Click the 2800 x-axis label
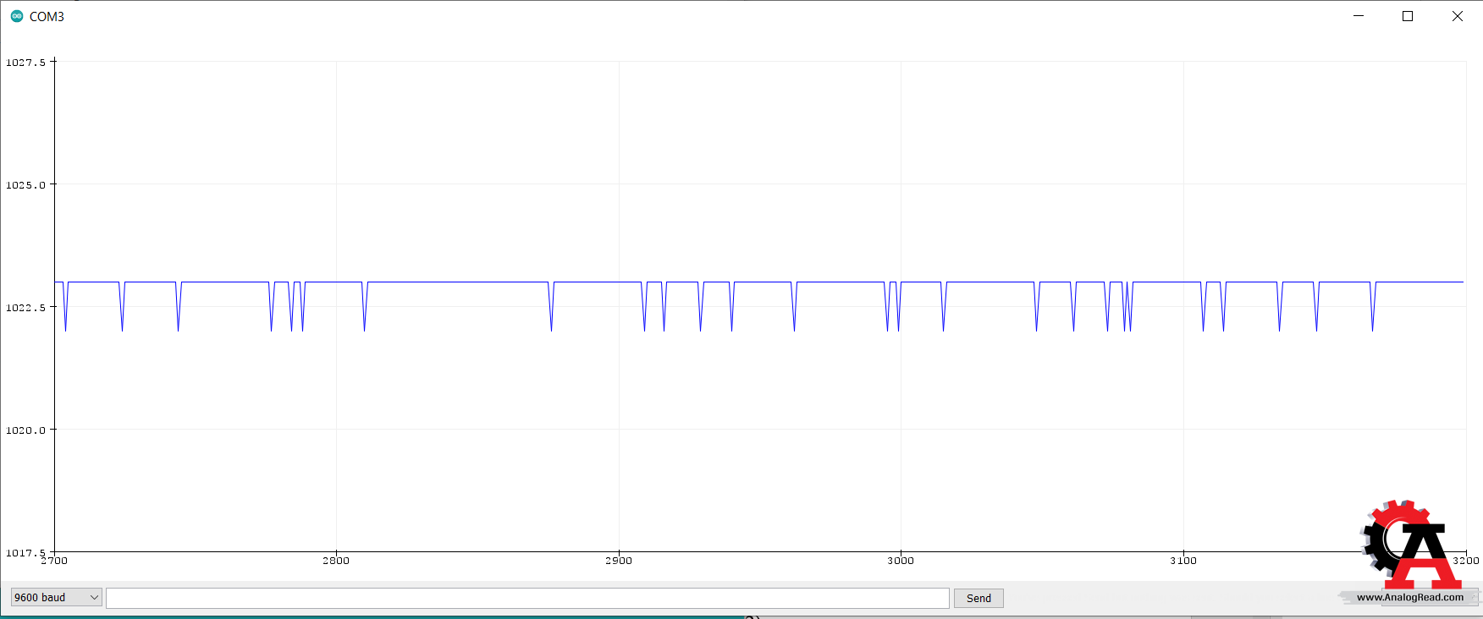The image size is (1483, 619). [x=336, y=561]
